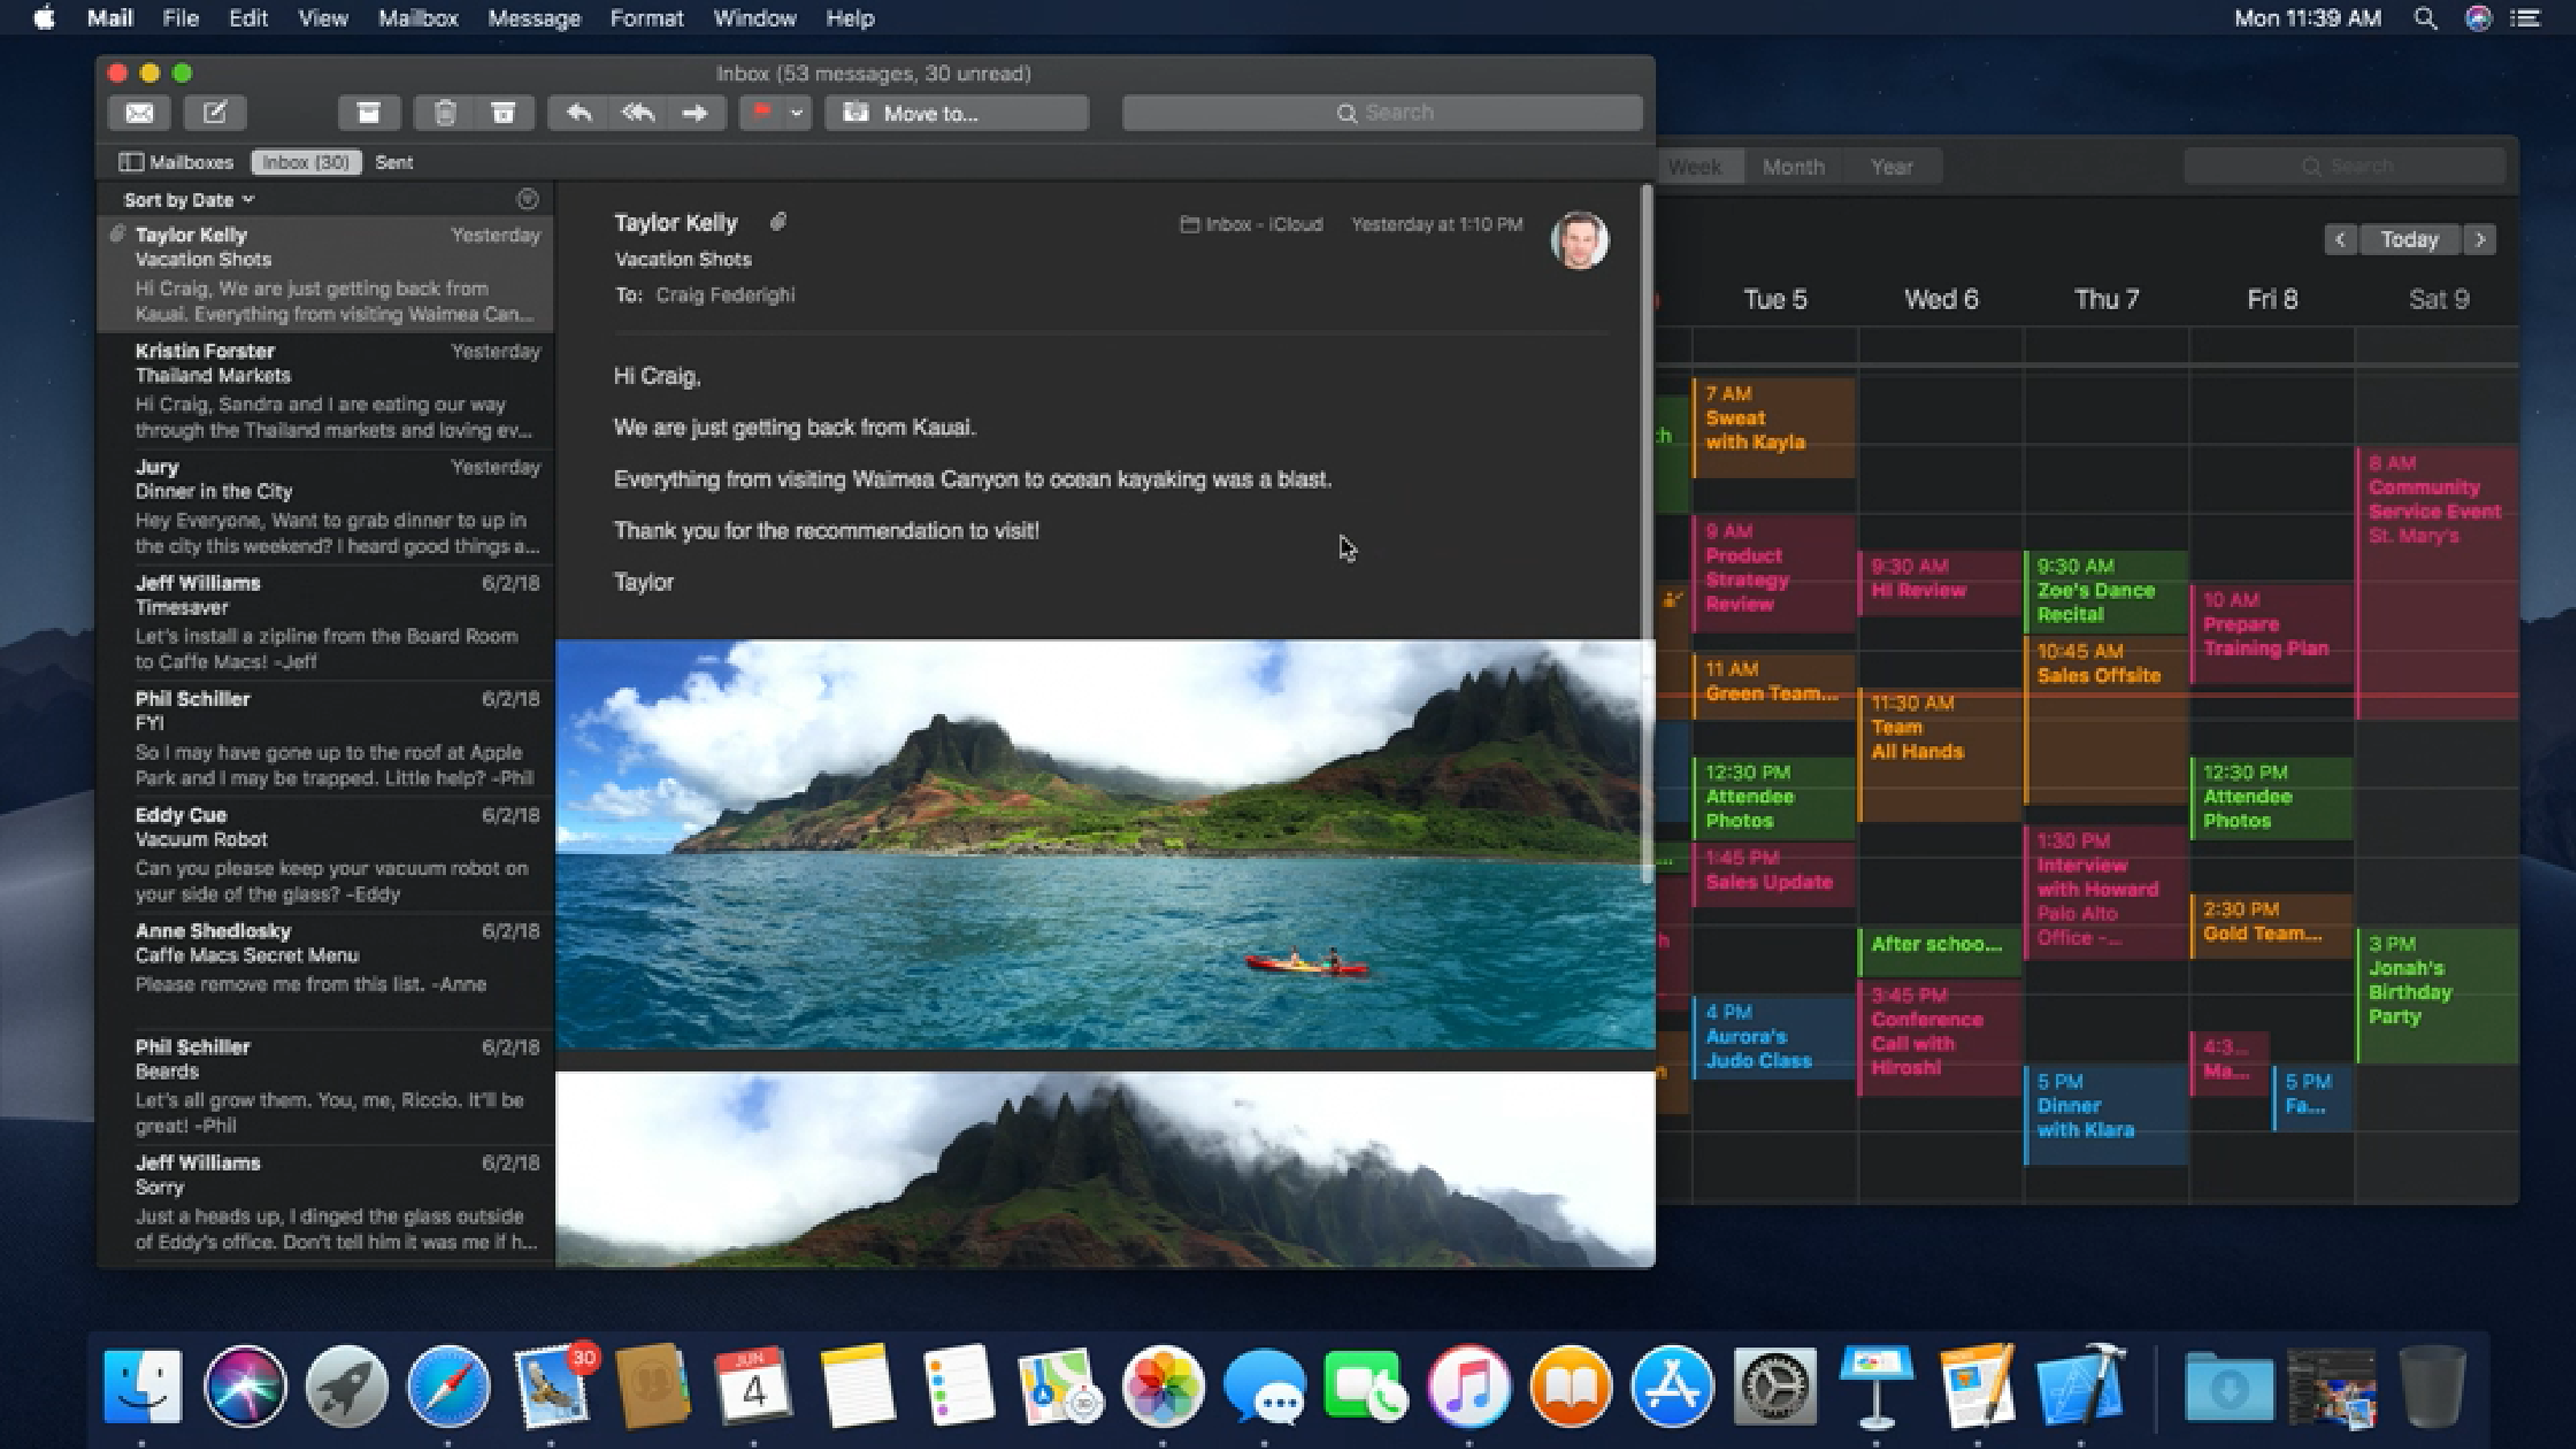Toggle the Week view in calendar
Screen dimensions: 2576x1449
[1691, 167]
